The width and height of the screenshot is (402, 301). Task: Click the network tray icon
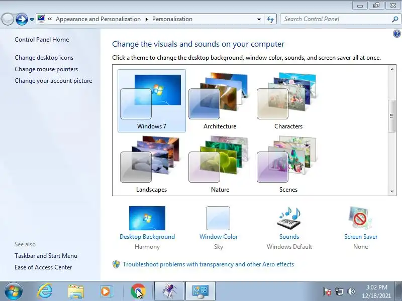[339, 291]
